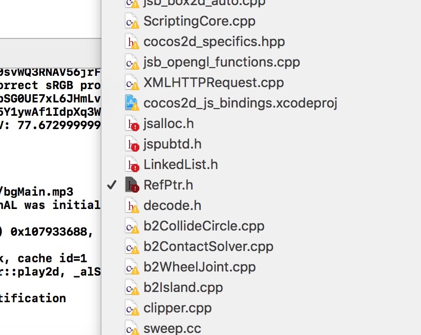The width and height of the screenshot is (421, 335).
Task: Pick b2WheelJoint.cpp from the file list
Action: tap(199, 267)
